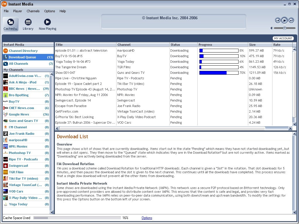Adjust the volume slider knob
The image size is (299, 224).
(x=284, y=28)
